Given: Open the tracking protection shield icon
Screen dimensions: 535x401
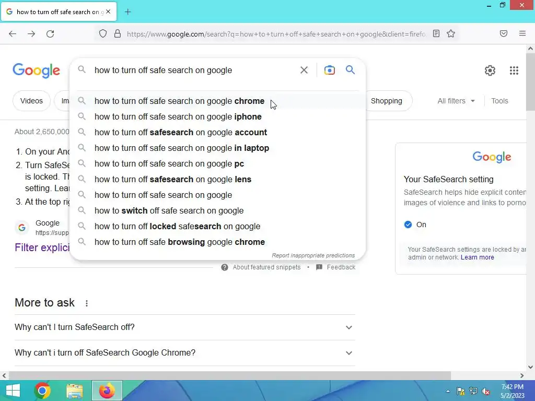Looking at the screenshot, I should point(103,34).
